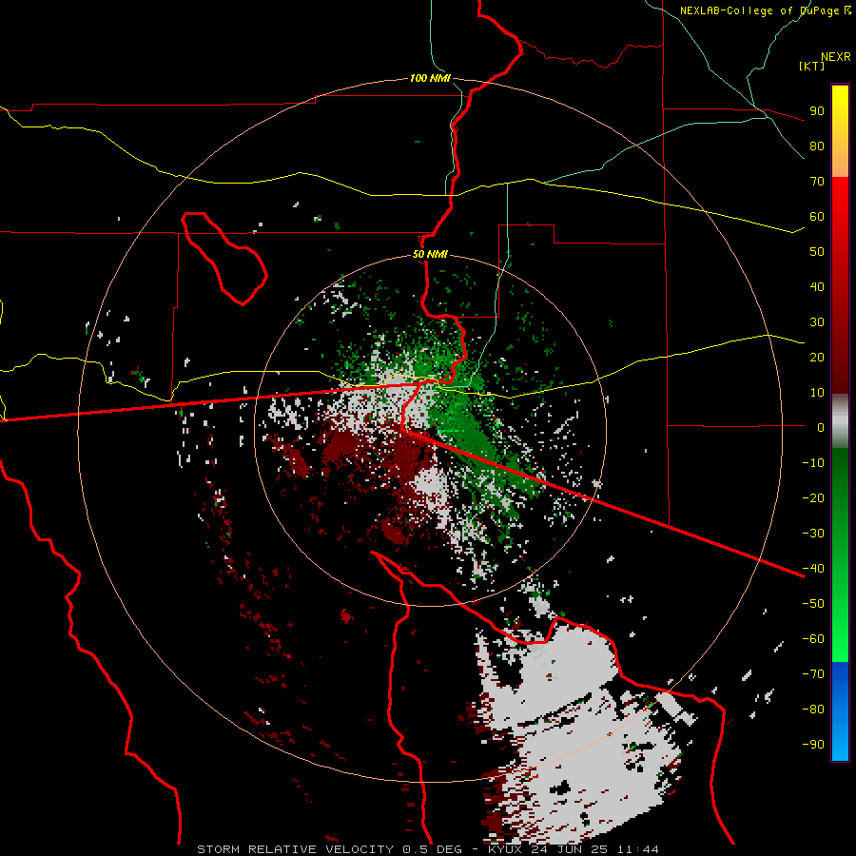
Task: Click the 10 value on the velocity scale
Action: (817, 393)
